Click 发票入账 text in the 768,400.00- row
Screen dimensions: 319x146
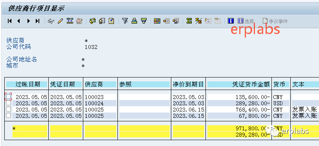[x=304, y=110]
